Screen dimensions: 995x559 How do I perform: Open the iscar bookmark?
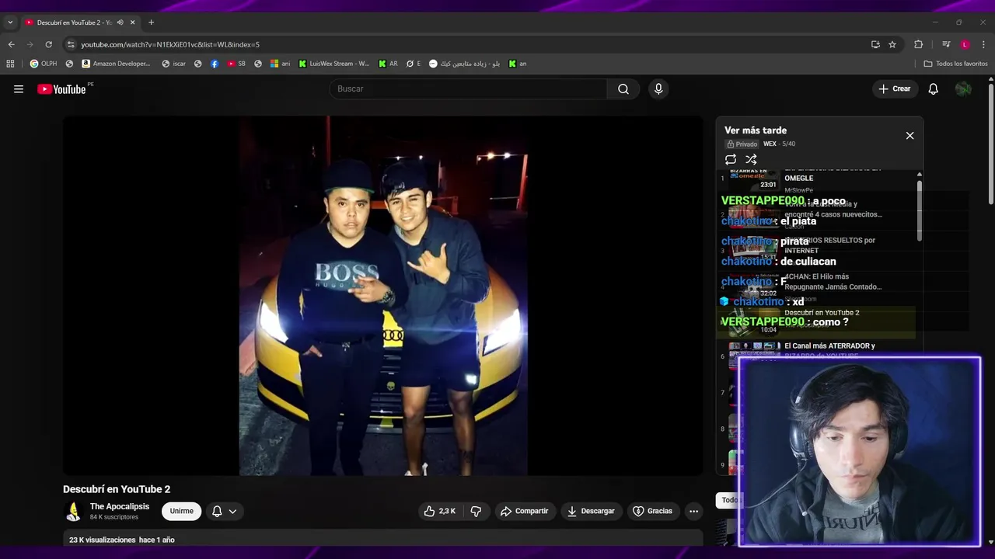point(174,64)
